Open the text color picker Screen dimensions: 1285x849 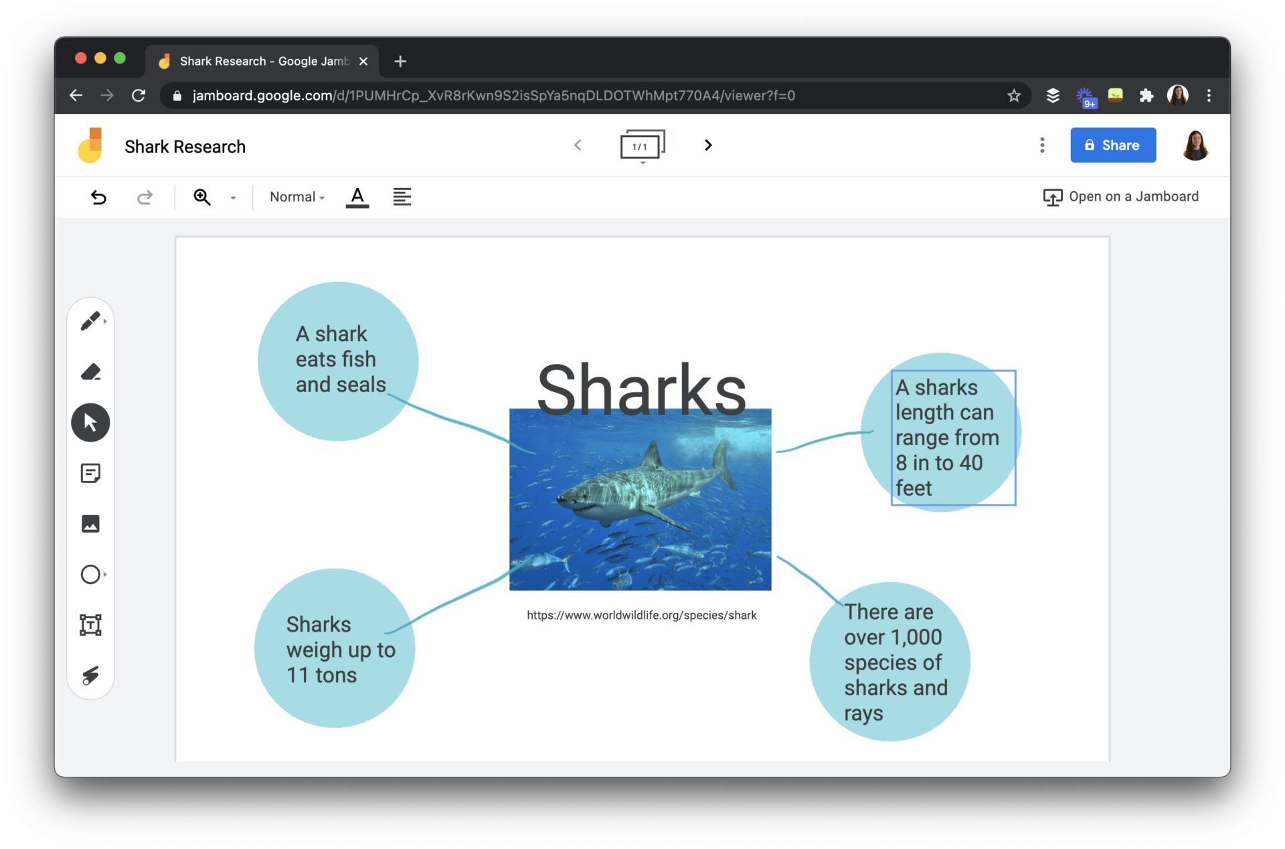click(x=357, y=197)
